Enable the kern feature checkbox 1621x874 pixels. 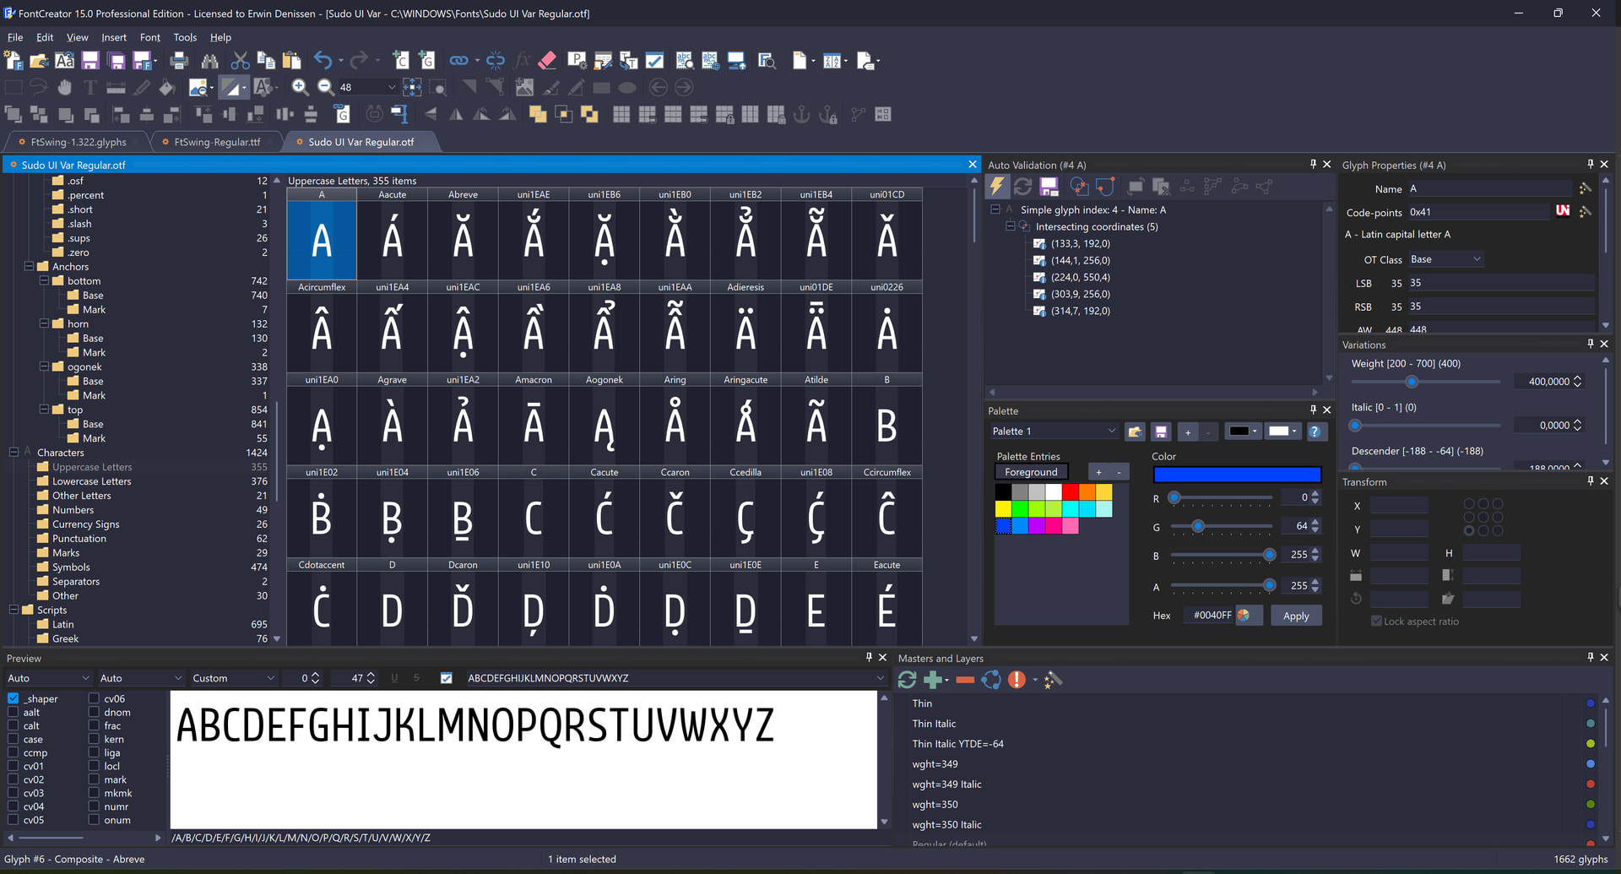[95, 739]
